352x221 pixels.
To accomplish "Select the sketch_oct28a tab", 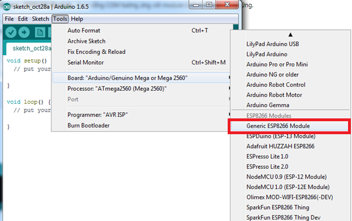I will click(29, 48).
